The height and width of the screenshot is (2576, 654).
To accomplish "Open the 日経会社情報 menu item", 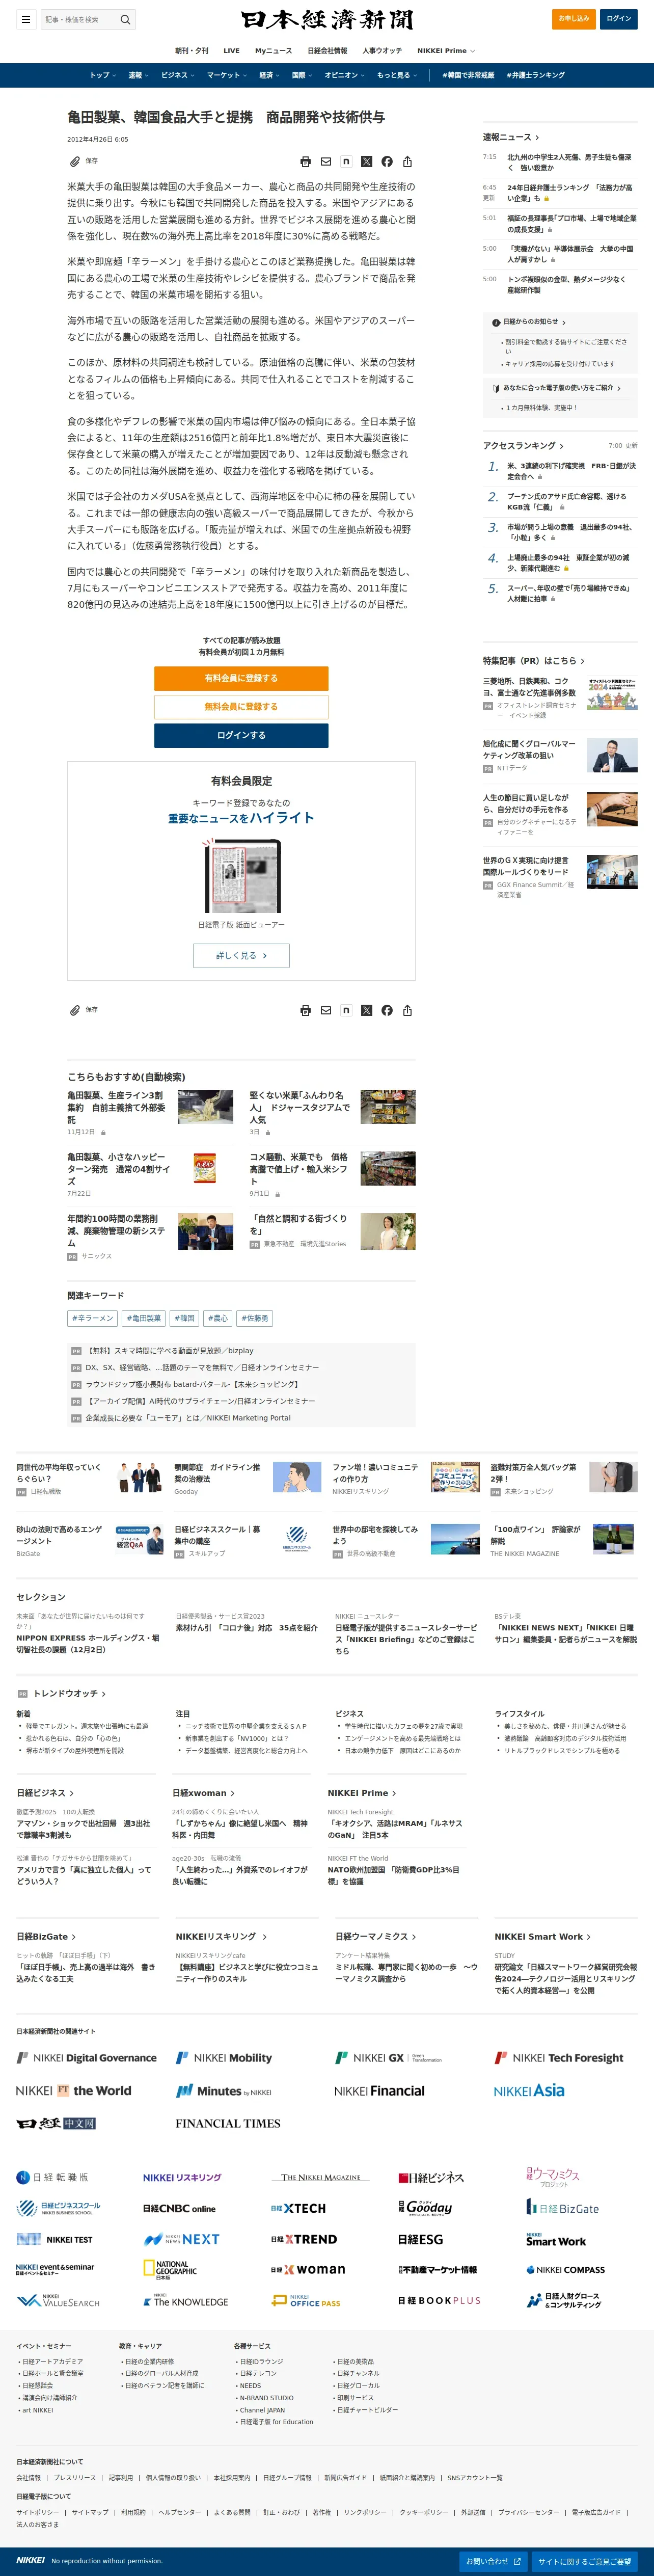I will 327,50.
